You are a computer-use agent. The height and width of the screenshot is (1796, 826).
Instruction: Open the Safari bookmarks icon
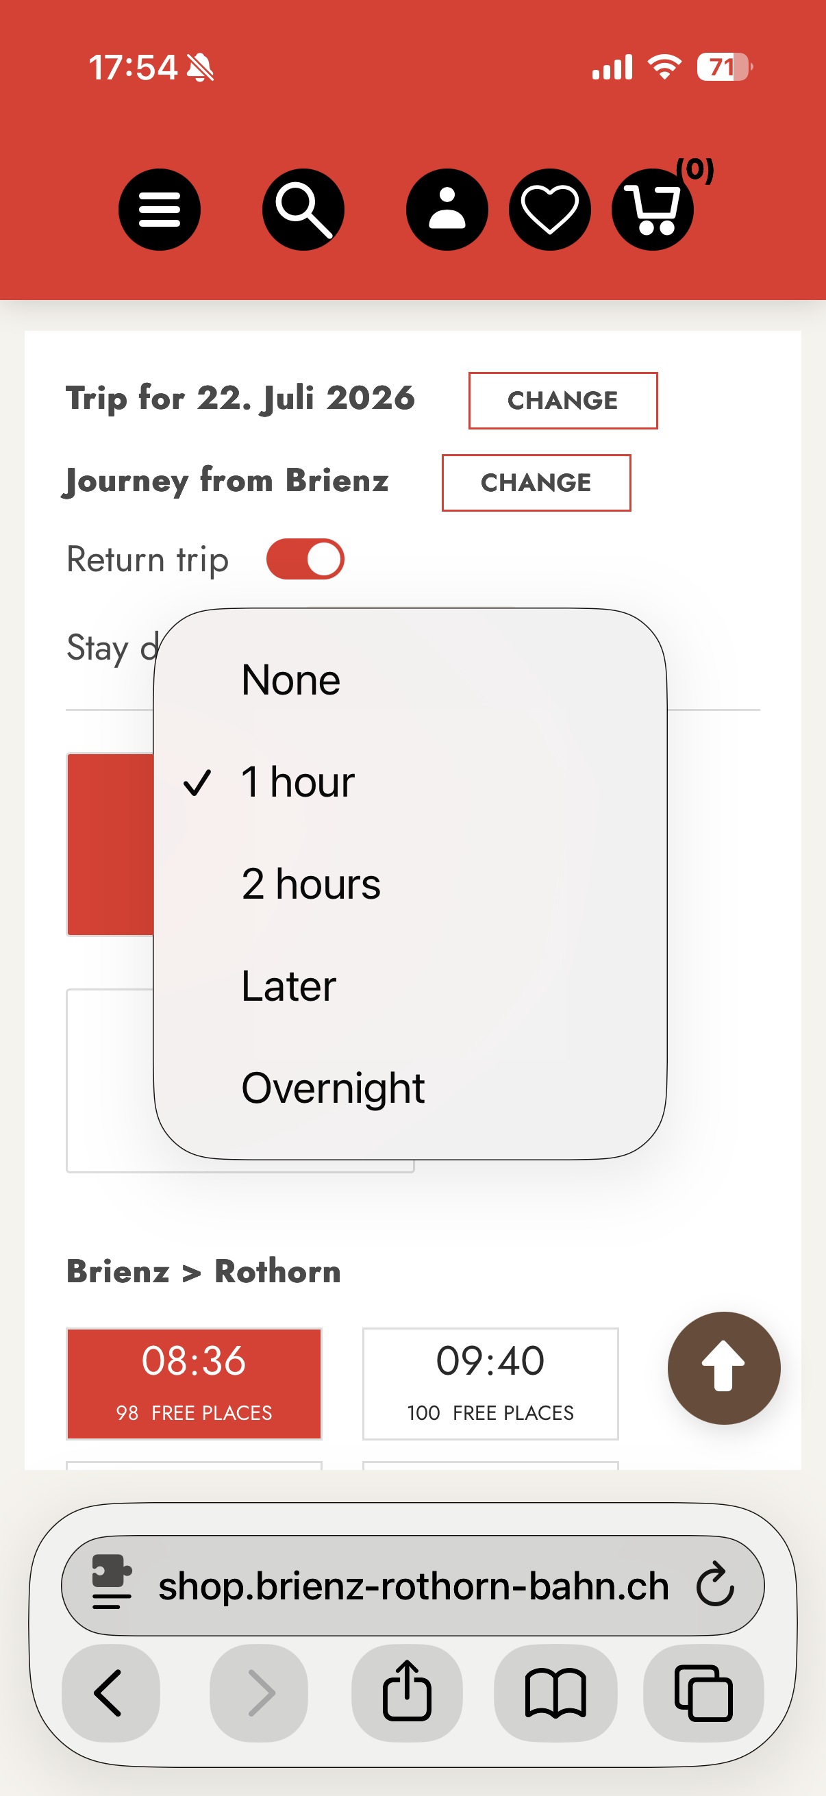point(555,1692)
